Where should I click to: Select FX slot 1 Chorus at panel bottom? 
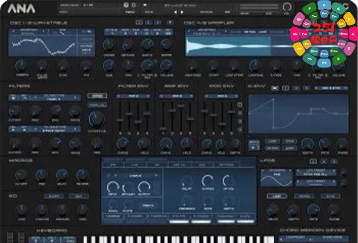tap(113, 216)
